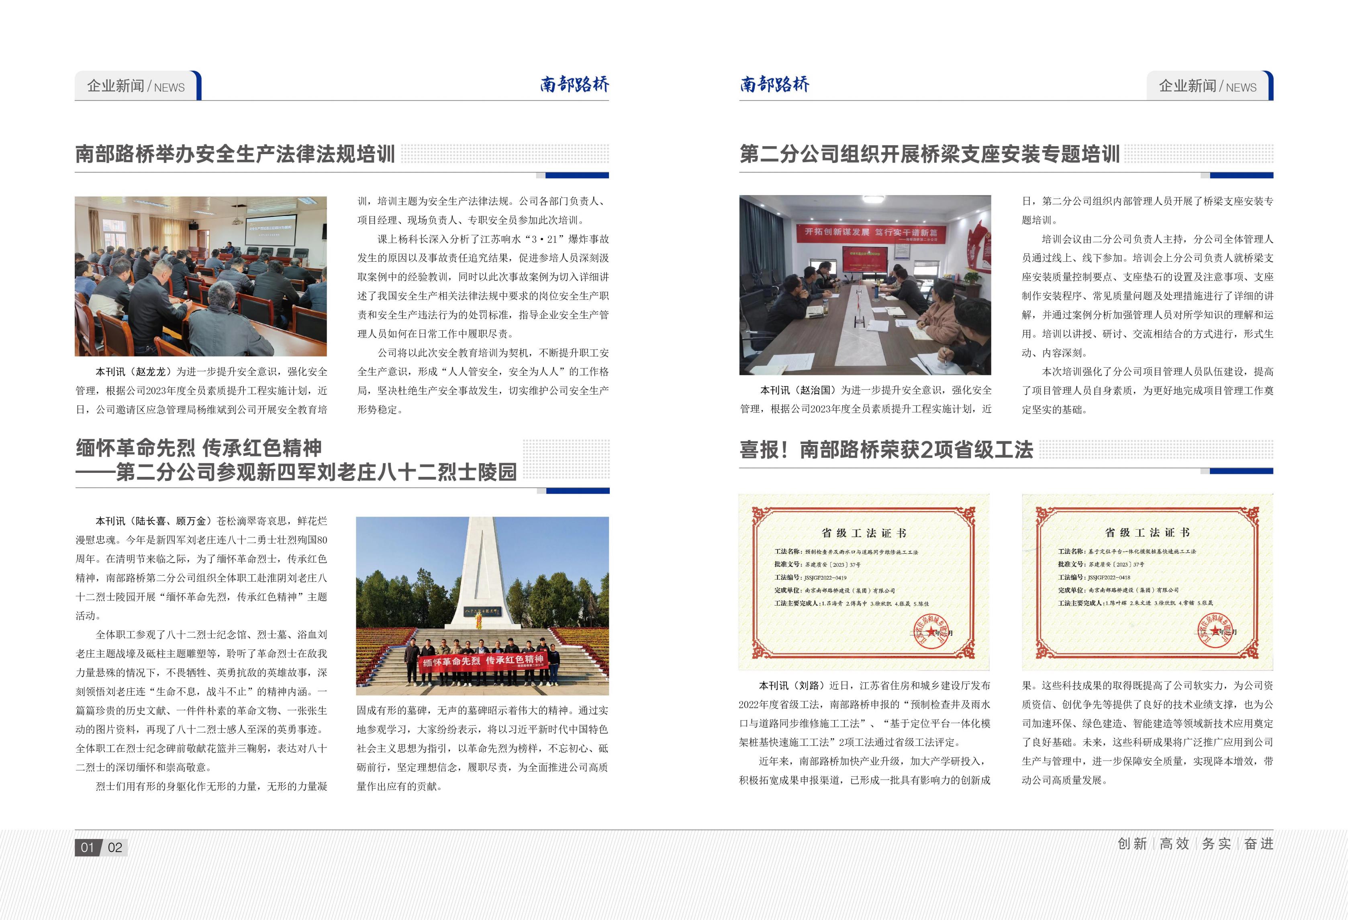Viewport: 1348px width, 920px height.
Task: Click the right page '南部路桥' calligraphy logo
Action: tap(774, 85)
